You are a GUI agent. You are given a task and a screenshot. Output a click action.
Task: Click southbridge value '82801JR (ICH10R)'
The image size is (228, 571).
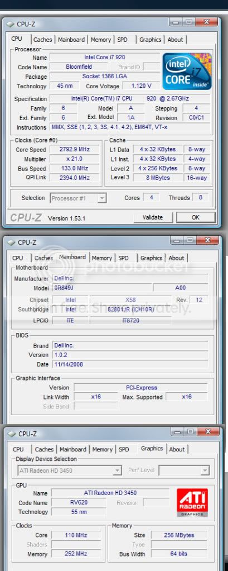[x=130, y=310]
